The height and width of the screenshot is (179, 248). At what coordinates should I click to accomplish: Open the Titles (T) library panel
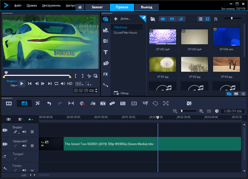click(x=105, y=52)
